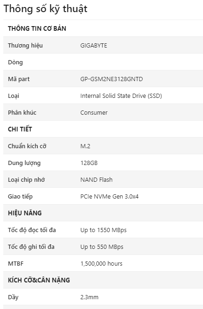Click the GIGABYTE brand value
The height and width of the screenshot is (309, 203).
click(x=94, y=46)
